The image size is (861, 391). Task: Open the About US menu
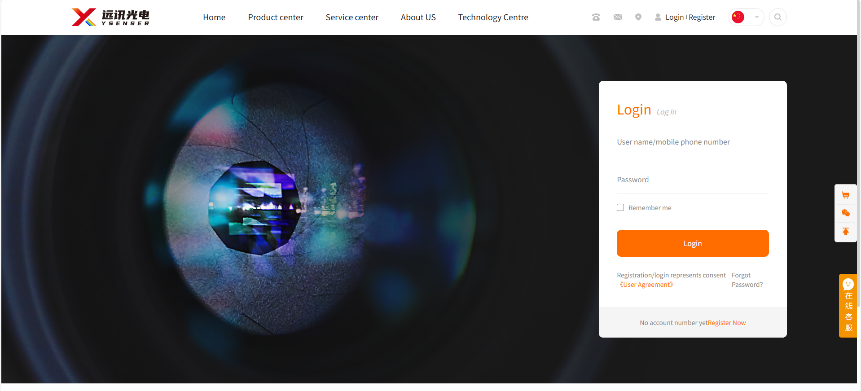(x=418, y=17)
